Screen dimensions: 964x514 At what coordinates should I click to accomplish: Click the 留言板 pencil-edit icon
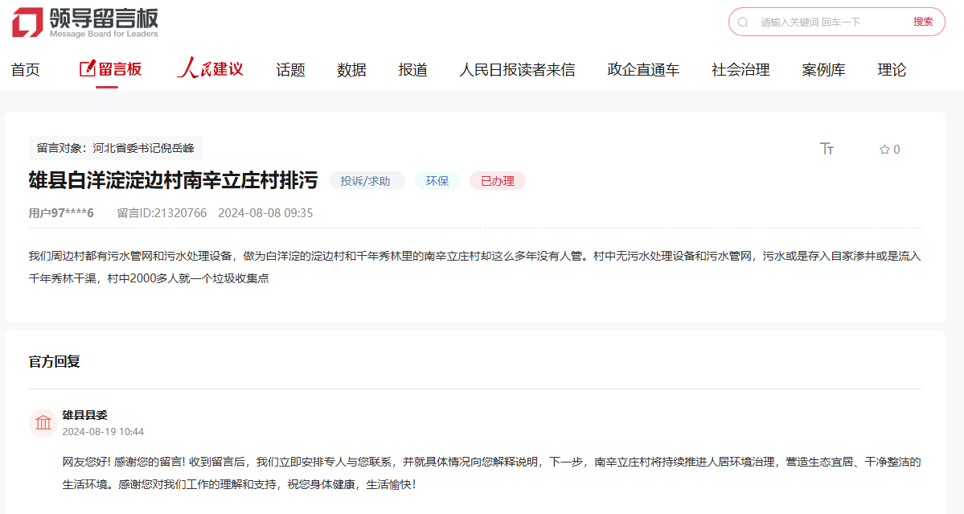tap(87, 69)
